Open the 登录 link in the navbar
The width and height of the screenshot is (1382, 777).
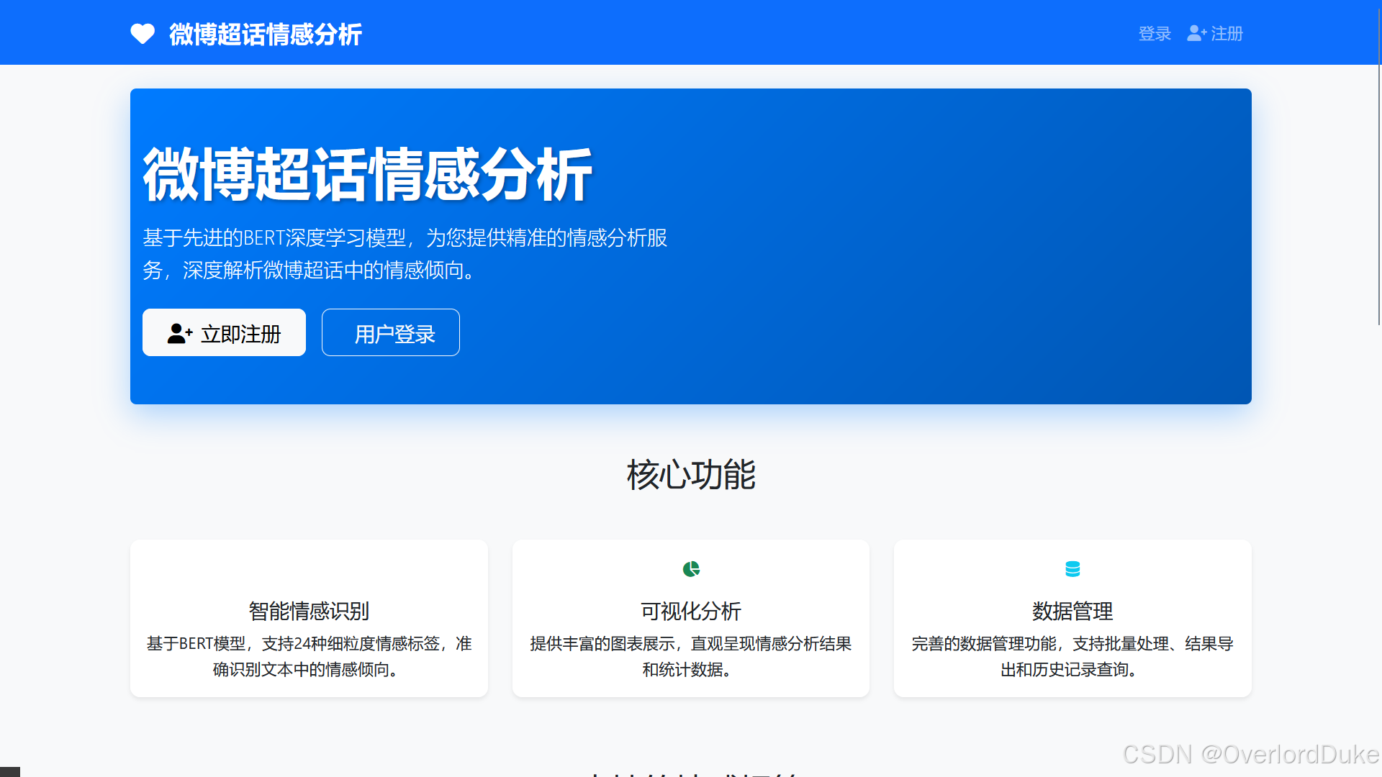1155,34
